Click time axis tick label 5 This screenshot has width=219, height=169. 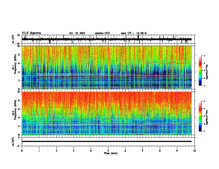point(108,151)
